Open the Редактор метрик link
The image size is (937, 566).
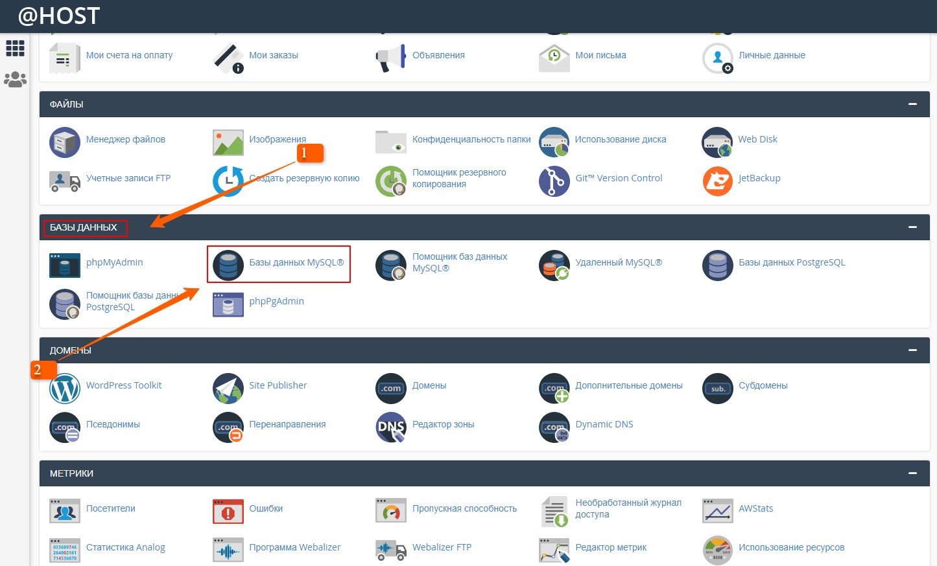(611, 547)
